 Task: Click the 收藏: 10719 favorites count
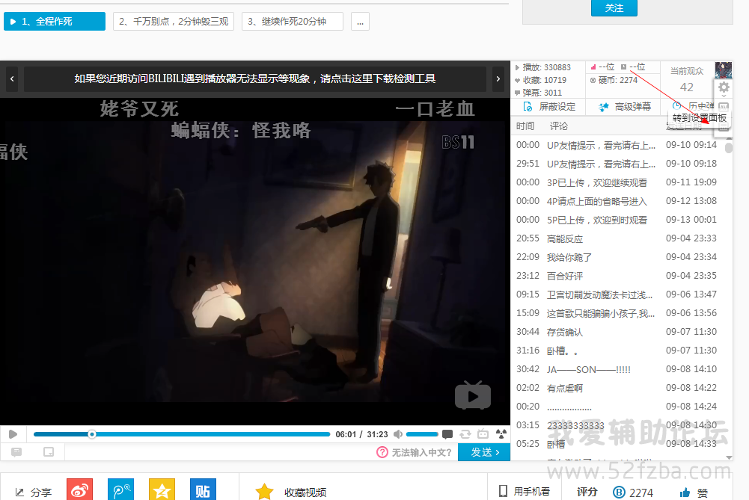(x=541, y=80)
